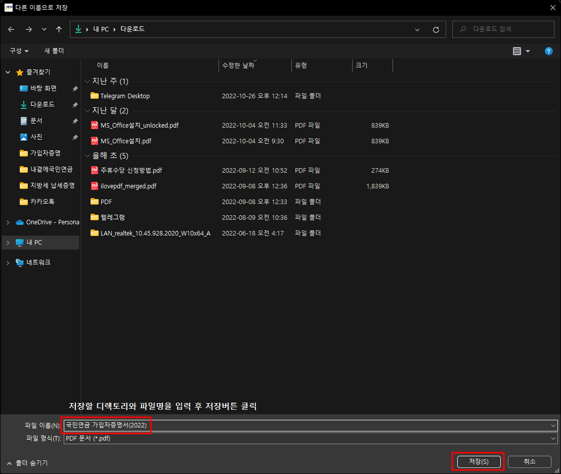This screenshot has width=561, height=474.
Task: Select the Telegram Desktop folder
Action: point(125,96)
